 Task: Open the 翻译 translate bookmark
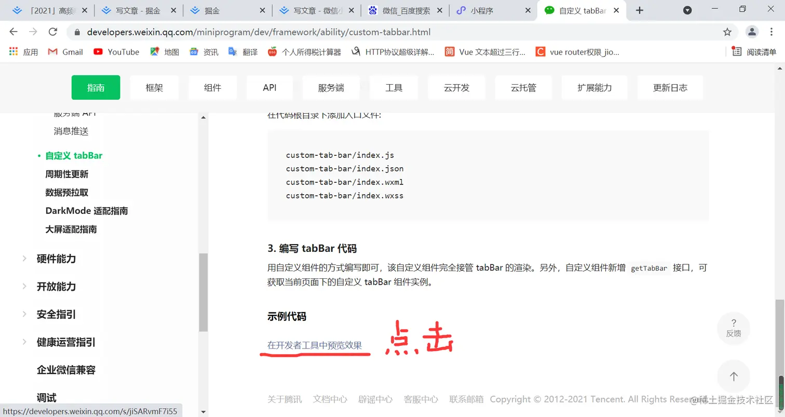(x=243, y=51)
